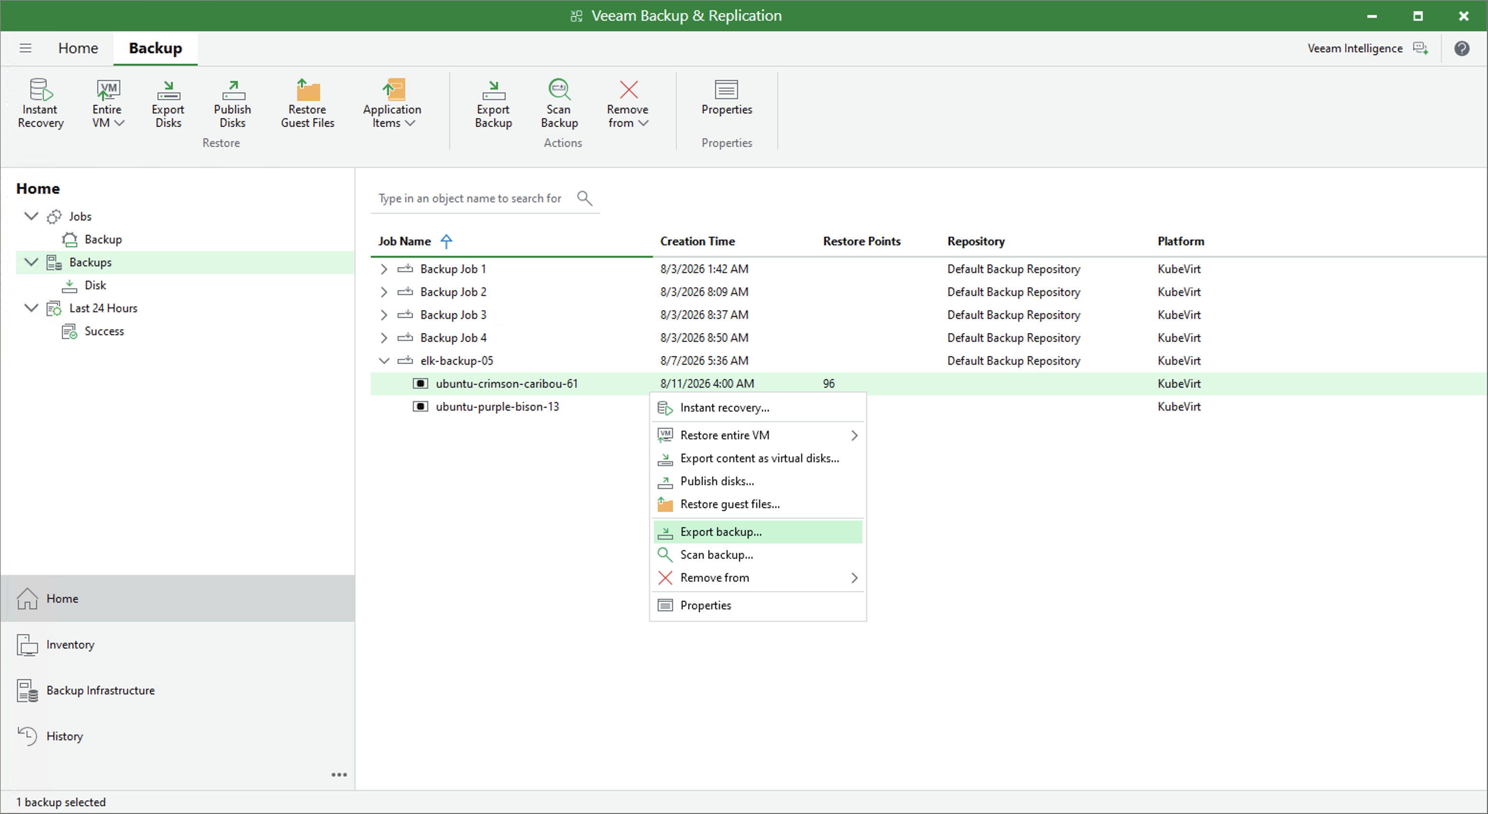Start Scan Backup from the ribbon
The image size is (1488, 814).
tap(559, 103)
